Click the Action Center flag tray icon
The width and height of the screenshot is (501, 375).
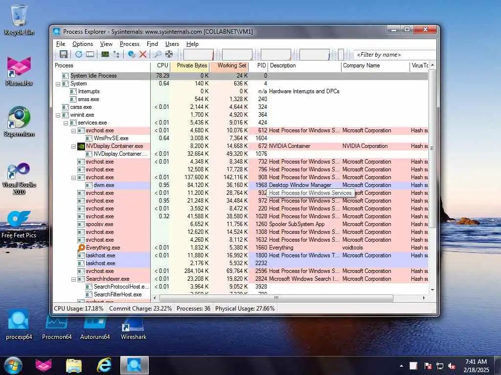click(428, 366)
